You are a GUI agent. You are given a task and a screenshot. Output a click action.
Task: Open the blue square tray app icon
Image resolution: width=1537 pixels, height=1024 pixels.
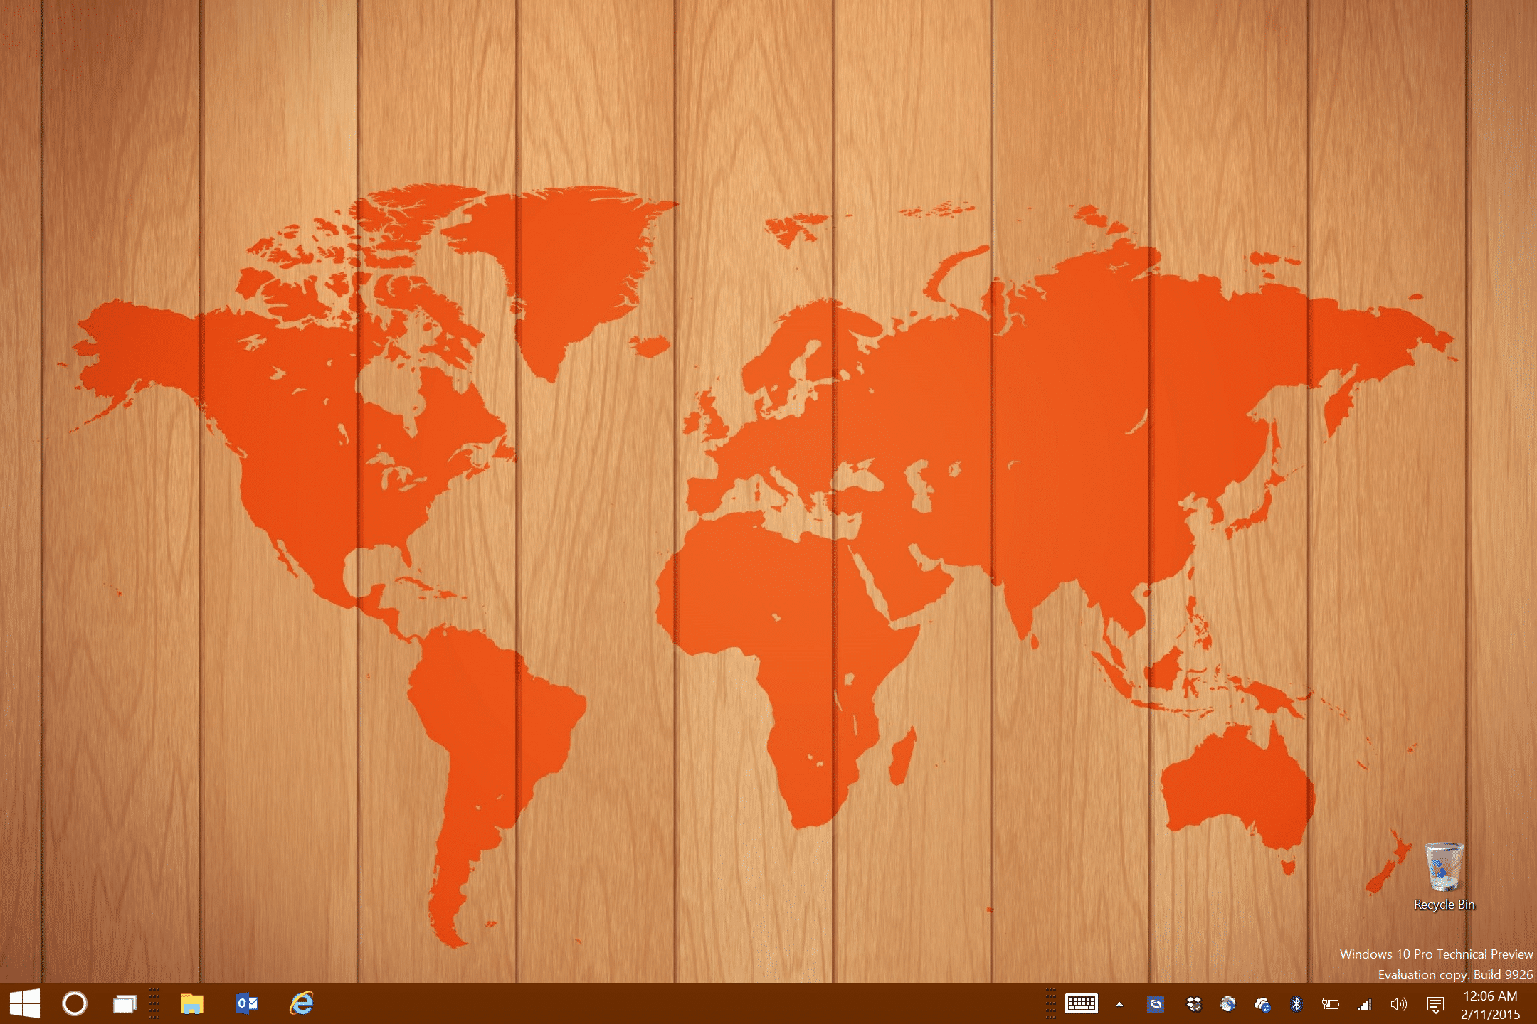pyautogui.click(x=1155, y=1004)
